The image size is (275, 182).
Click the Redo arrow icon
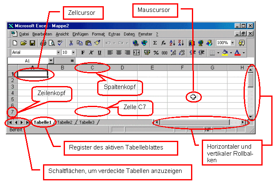[x=121, y=43]
